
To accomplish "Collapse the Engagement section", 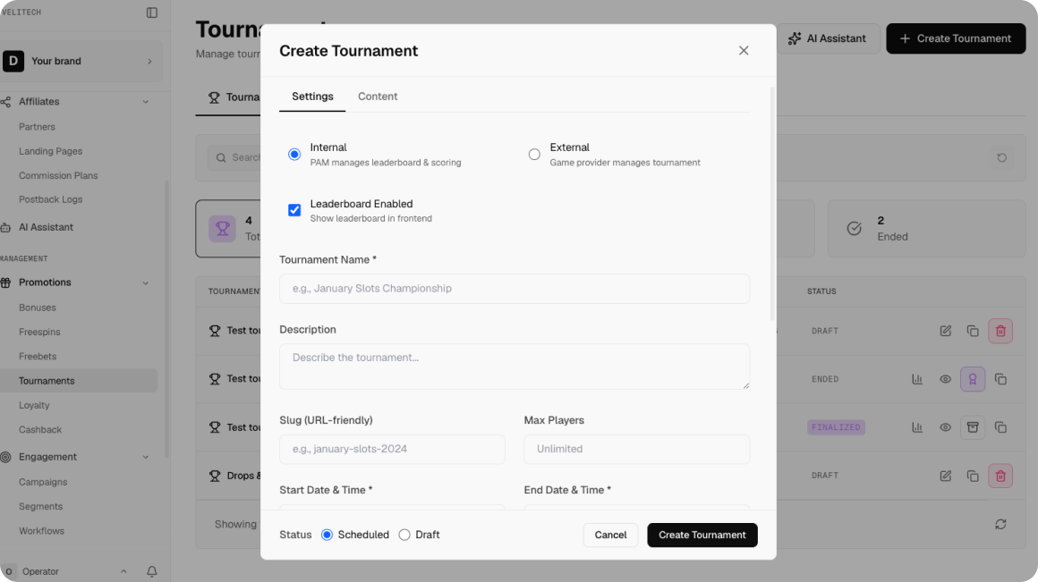I will [x=146, y=457].
